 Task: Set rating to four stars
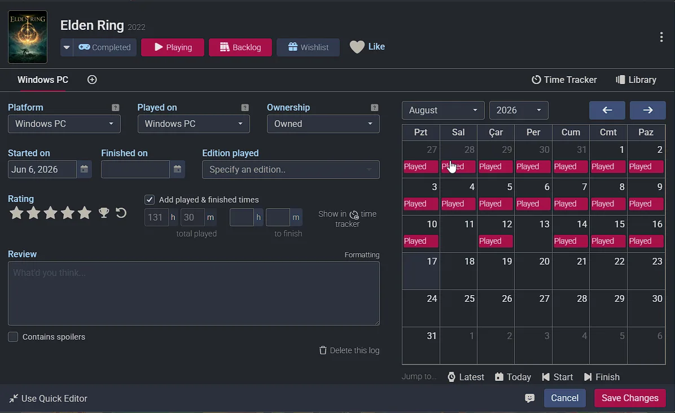pyautogui.click(x=68, y=213)
